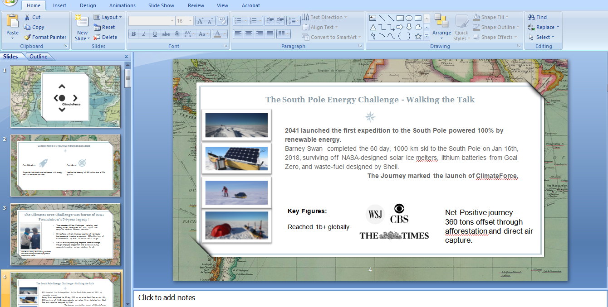Click the Reset slide button
The image size is (608, 307).
click(x=104, y=27)
